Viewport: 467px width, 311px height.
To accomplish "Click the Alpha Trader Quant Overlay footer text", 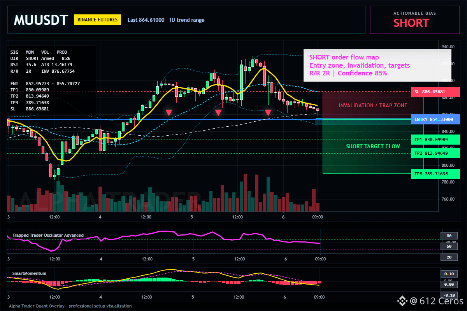I will [70, 306].
